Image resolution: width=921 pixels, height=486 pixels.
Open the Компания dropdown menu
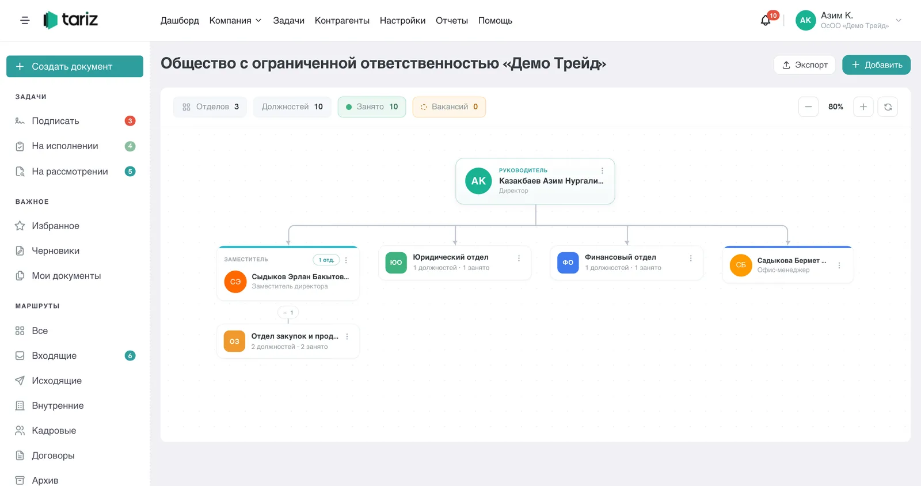pyautogui.click(x=235, y=20)
